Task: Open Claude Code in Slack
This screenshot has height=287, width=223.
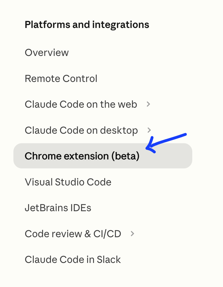Action: coord(73,260)
